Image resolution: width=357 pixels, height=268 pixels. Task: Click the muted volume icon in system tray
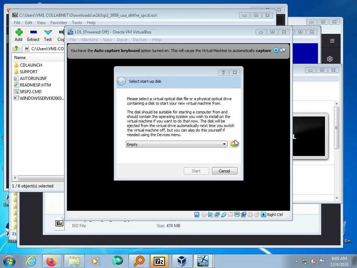tap(313, 262)
